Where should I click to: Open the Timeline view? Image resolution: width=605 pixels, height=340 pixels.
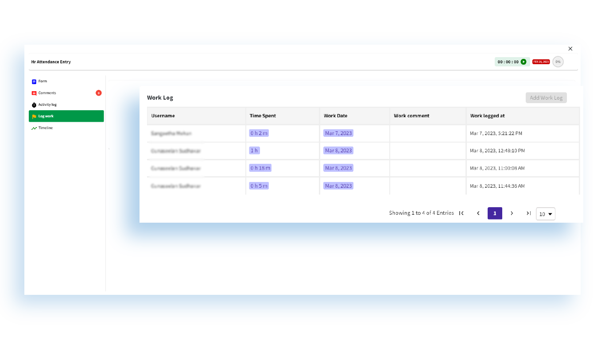[x=46, y=127]
